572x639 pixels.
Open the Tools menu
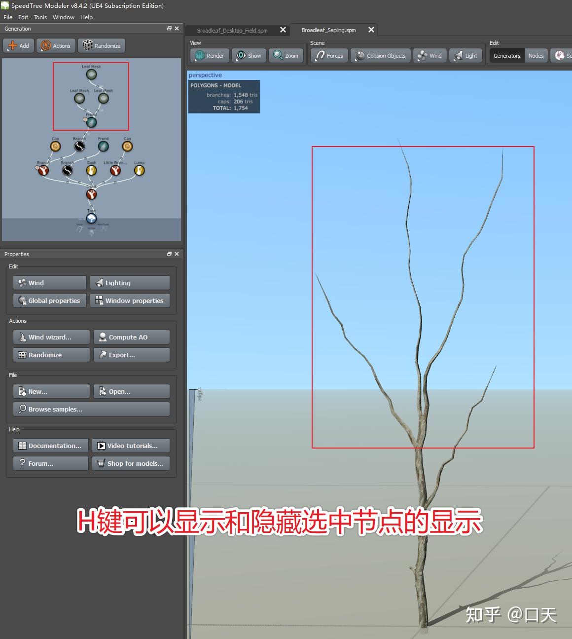pyautogui.click(x=40, y=17)
